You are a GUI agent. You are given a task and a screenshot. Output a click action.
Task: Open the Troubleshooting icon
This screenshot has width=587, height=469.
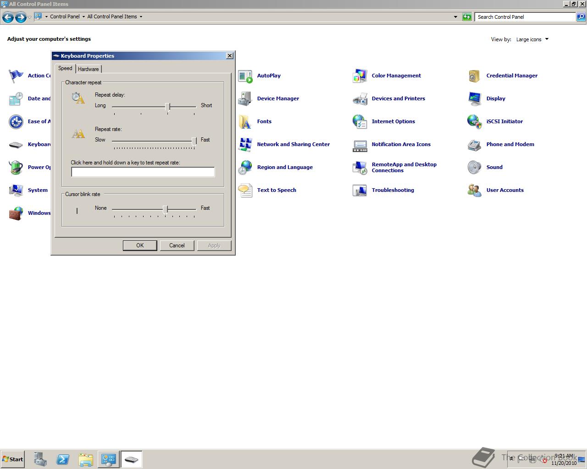[360, 191]
